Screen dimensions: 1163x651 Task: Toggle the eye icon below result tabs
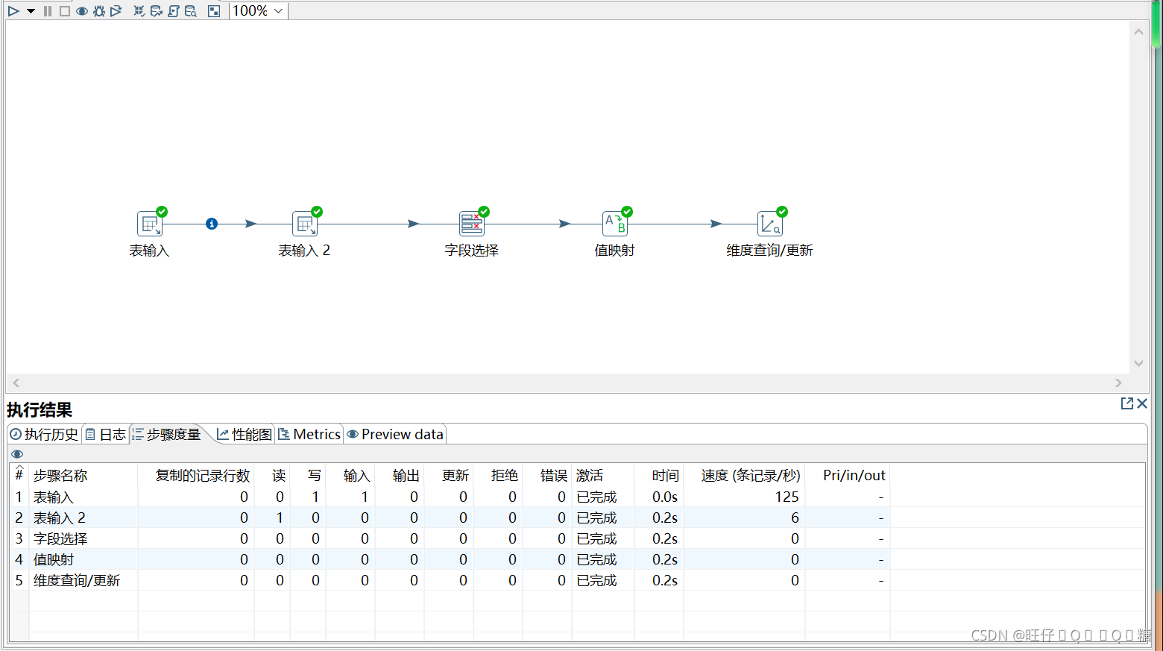click(17, 454)
